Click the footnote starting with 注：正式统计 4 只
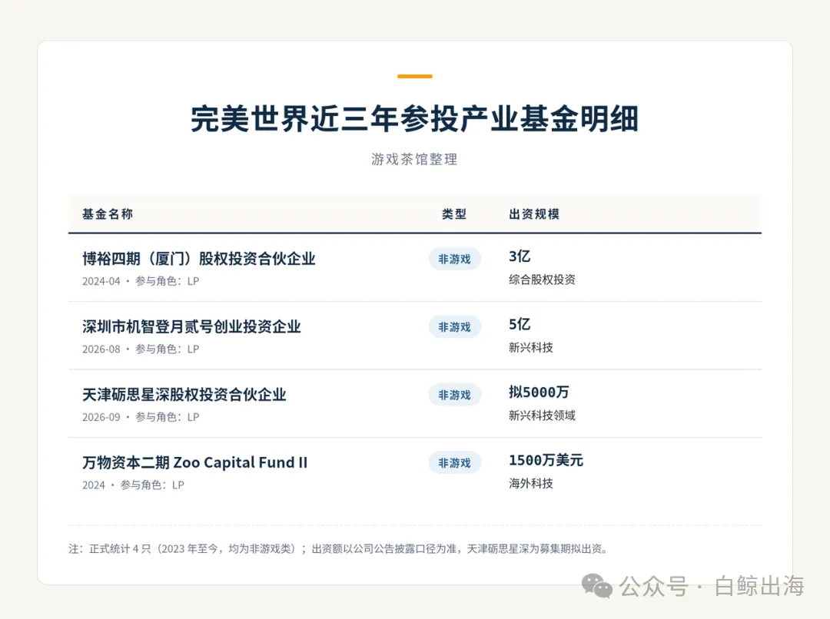The width and height of the screenshot is (830, 619). [x=337, y=548]
